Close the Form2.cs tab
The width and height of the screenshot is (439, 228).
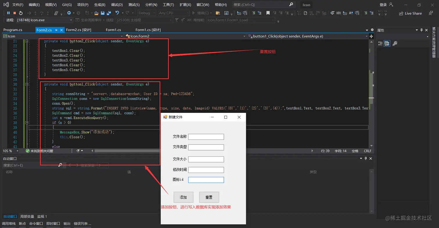(62, 30)
